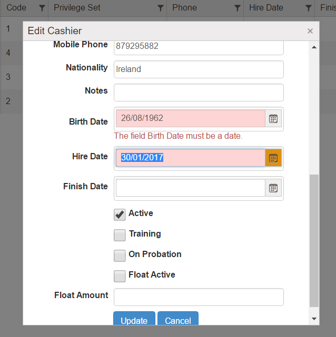The height and width of the screenshot is (337, 336).
Task: Click the dialog scrollbar down arrow
Action: (314, 319)
